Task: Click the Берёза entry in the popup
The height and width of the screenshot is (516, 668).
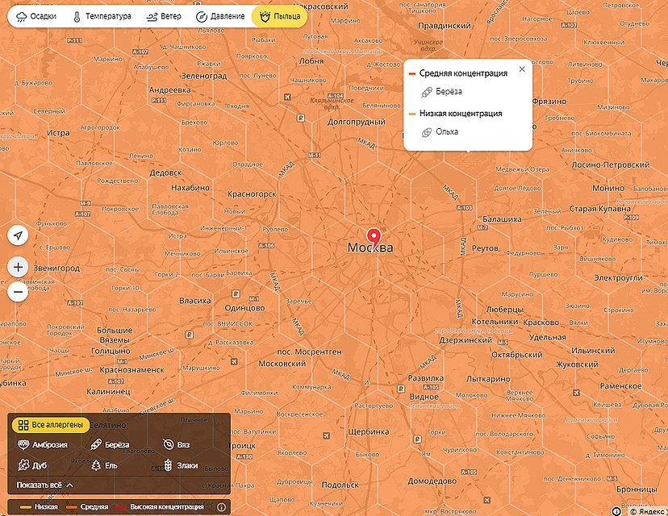Action: (x=442, y=92)
